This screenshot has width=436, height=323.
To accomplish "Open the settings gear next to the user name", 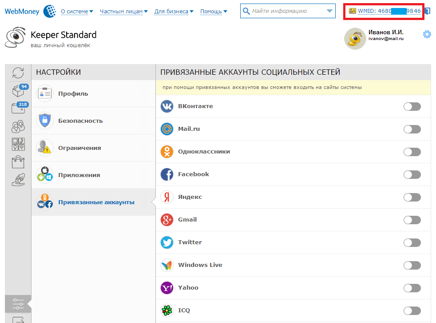I will [x=427, y=34].
